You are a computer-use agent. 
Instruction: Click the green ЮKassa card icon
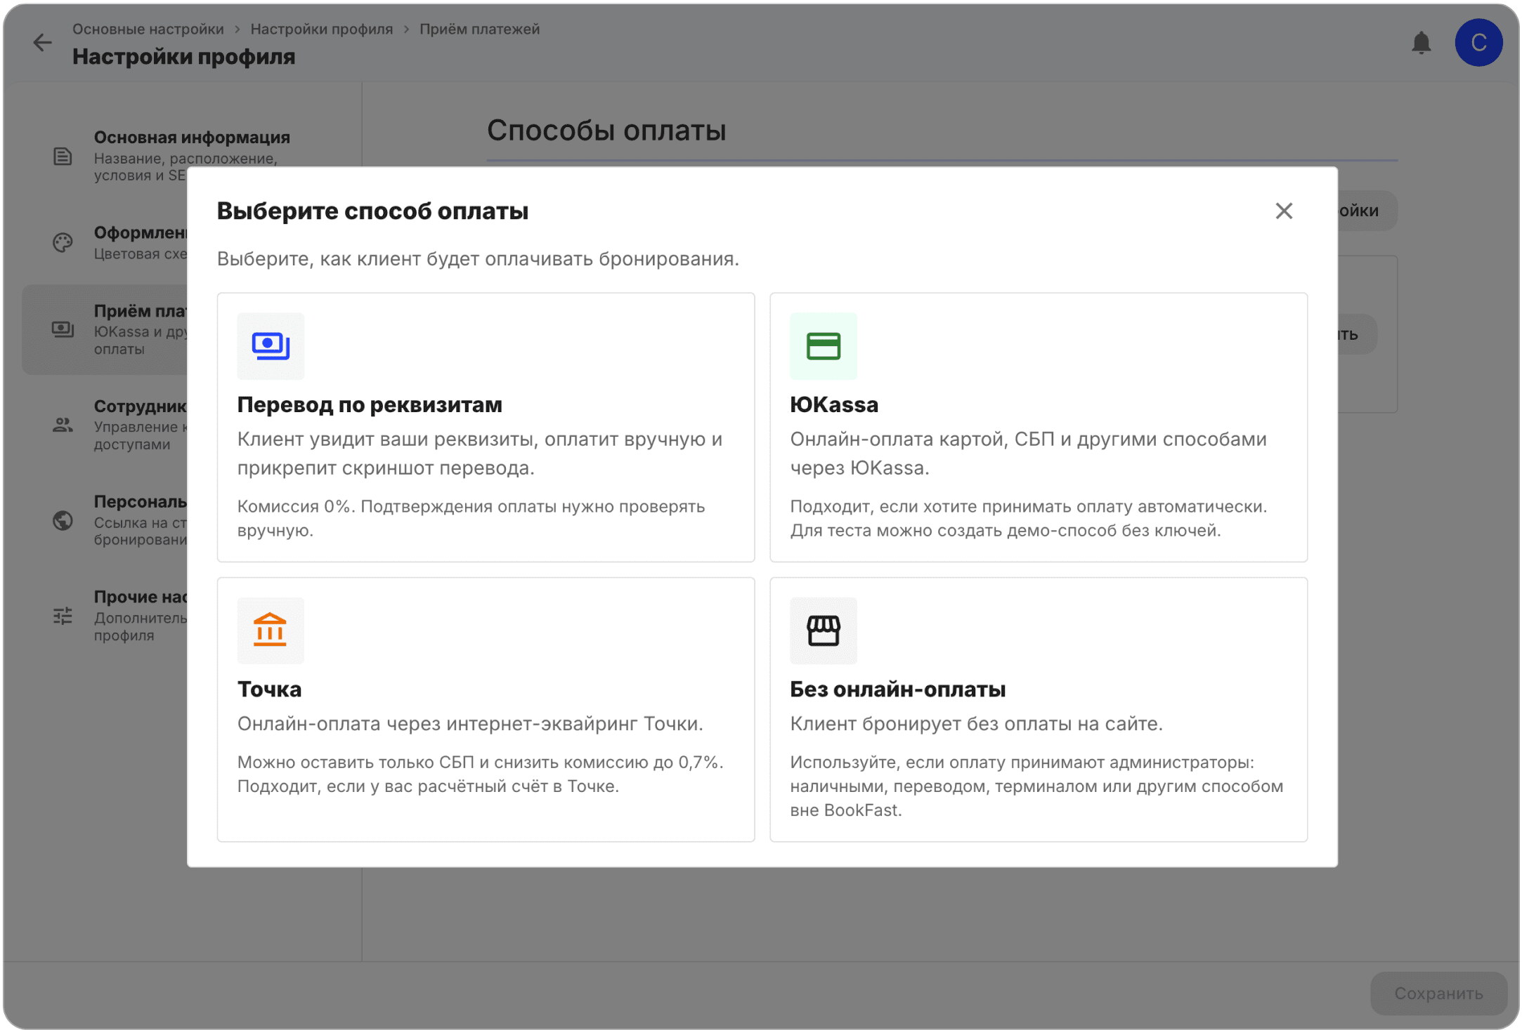point(824,346)
